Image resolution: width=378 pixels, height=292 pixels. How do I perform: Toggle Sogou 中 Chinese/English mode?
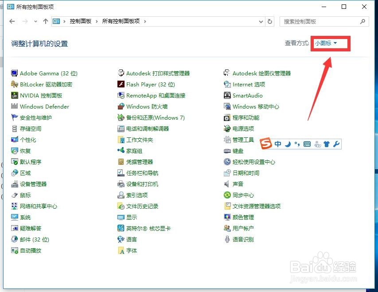point(278,144)
